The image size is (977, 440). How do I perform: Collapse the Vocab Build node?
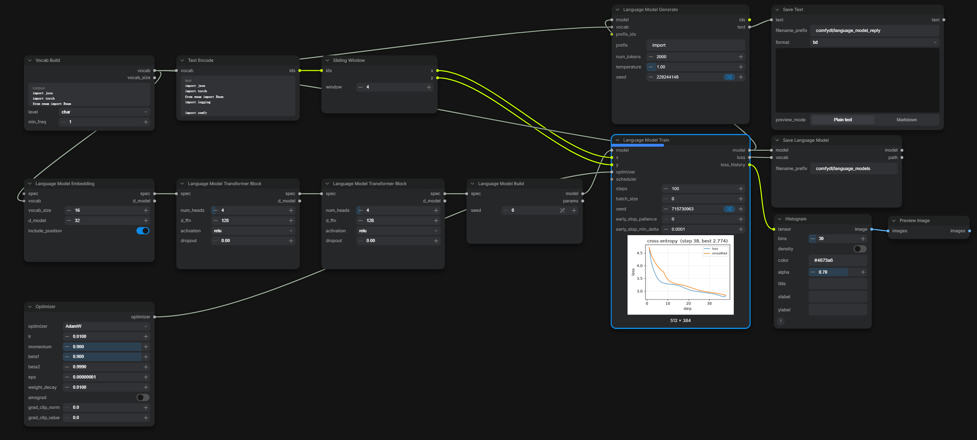pyautogui.click(x=30, y=60)
